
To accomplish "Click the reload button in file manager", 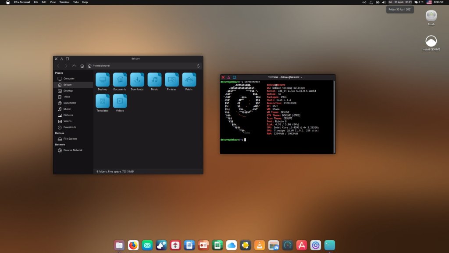I will coord(198,66).
